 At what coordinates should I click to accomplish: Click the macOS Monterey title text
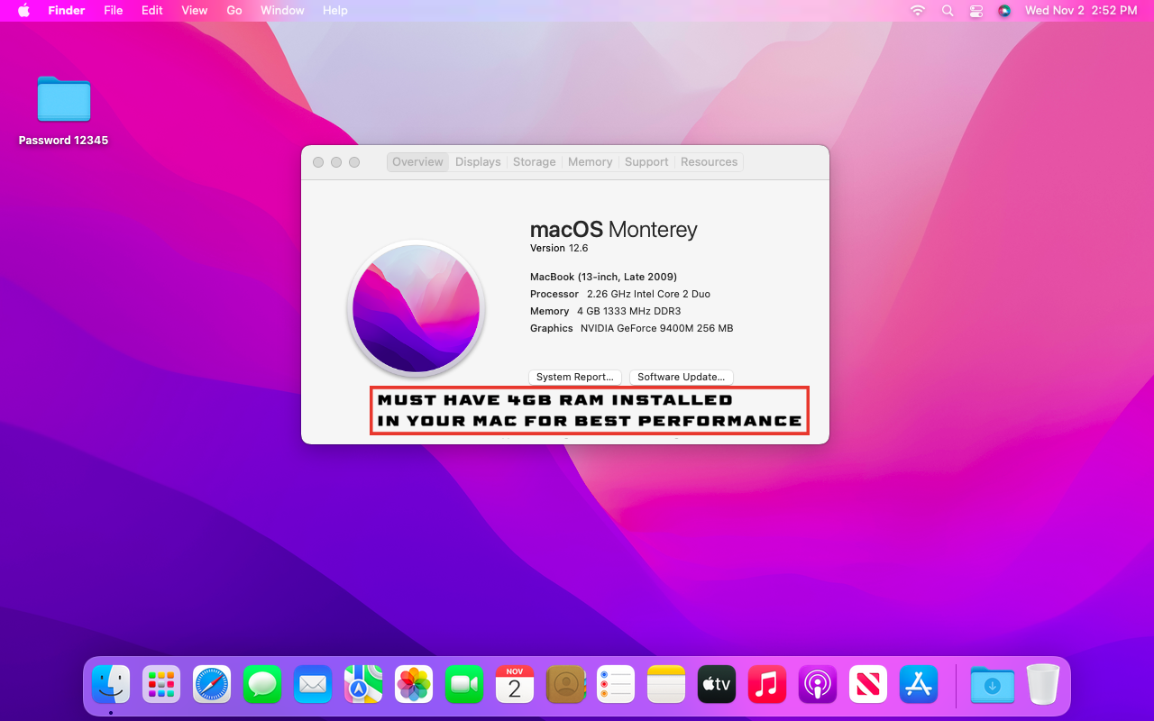(614, 229)
